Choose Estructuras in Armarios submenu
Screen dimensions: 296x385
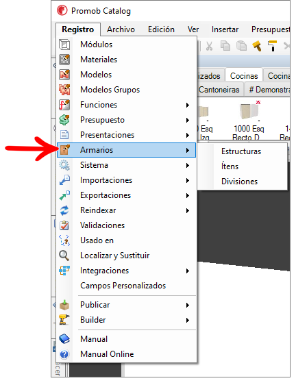pyautogui.click(x=242, y=151)
